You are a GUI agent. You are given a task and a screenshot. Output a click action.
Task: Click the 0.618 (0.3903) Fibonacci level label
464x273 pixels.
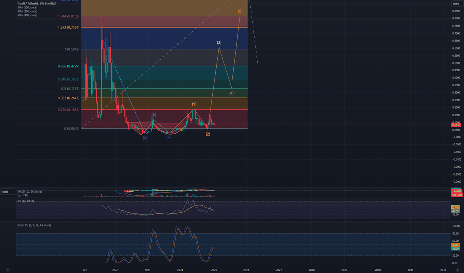tap(68, 79)
